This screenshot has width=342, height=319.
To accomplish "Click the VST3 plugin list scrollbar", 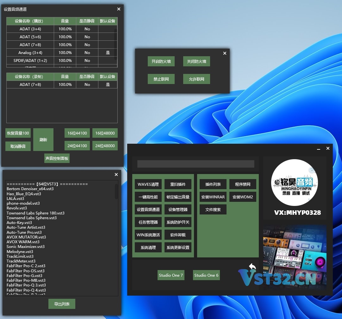I will click(116, 192).
